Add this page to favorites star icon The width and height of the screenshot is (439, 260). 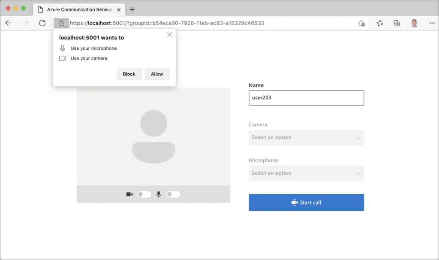tap(361, 23)
